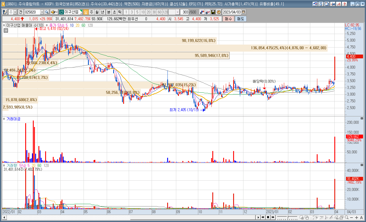The width and height of the screenshot is (366, 222).
Task: Switch to 분 minute period
Action: [109, 12]
